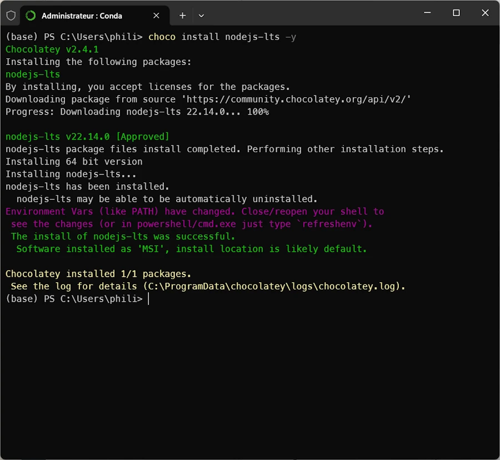Click 'Chocolatey installed 1/1 packages.' line
Screen dimensions: 500x460
[x=98, y=274]
